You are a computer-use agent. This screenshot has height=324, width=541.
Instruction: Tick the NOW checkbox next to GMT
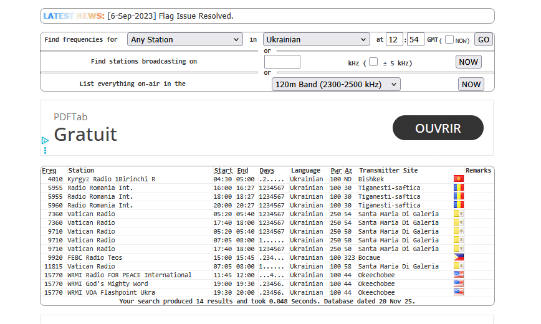pos(449,39)
